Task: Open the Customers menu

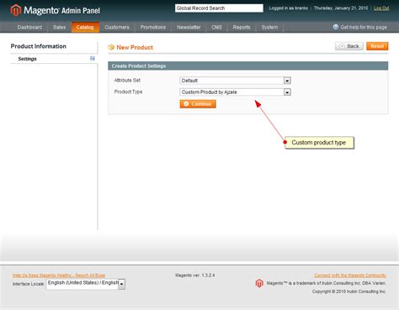Action: click(x=117, y=27)
